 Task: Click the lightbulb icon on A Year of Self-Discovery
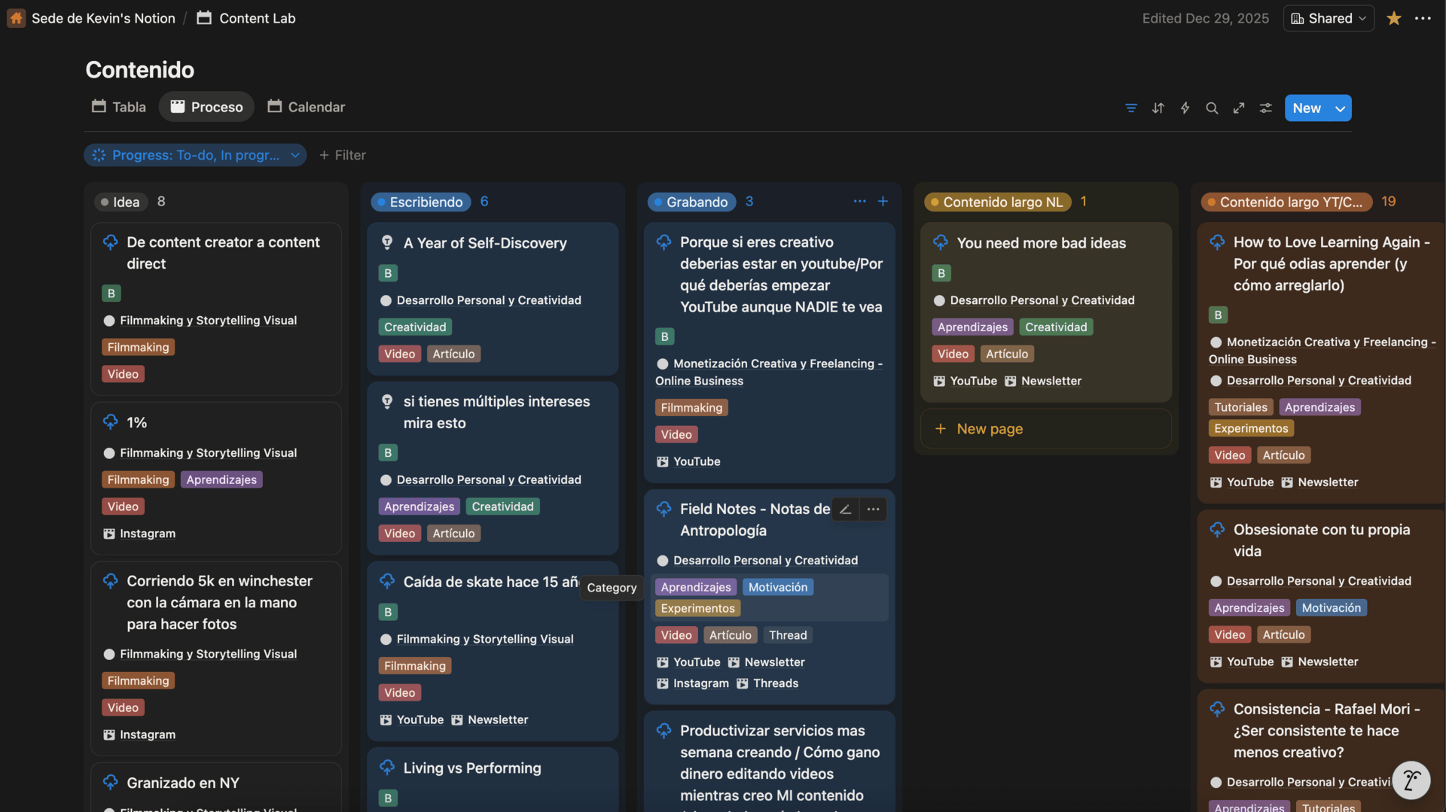(x=387, y=243)
